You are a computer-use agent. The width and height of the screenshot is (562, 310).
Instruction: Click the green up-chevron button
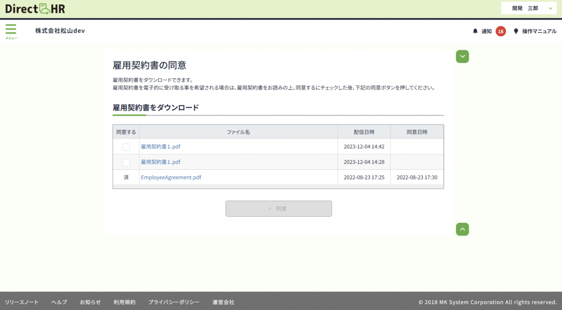462,229
